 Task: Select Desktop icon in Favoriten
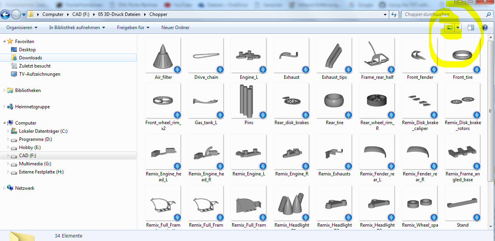coord(27,50)
